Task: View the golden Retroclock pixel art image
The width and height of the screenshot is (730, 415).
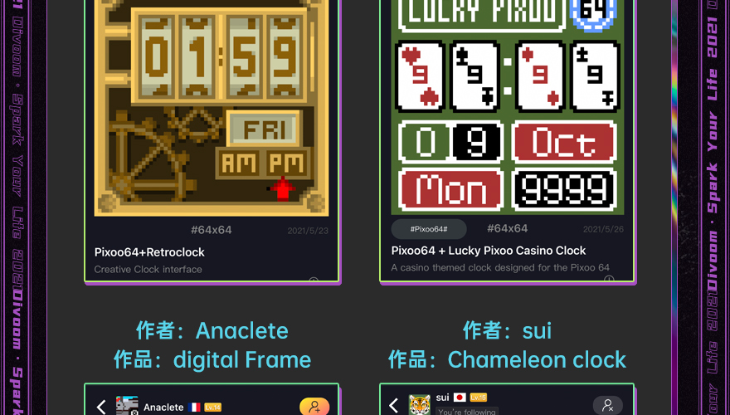Action: coord(212,108)
